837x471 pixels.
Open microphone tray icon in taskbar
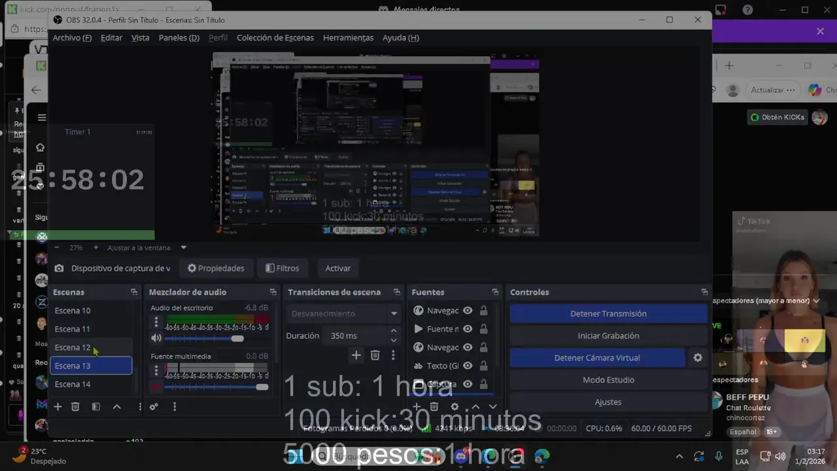[719, 456]
